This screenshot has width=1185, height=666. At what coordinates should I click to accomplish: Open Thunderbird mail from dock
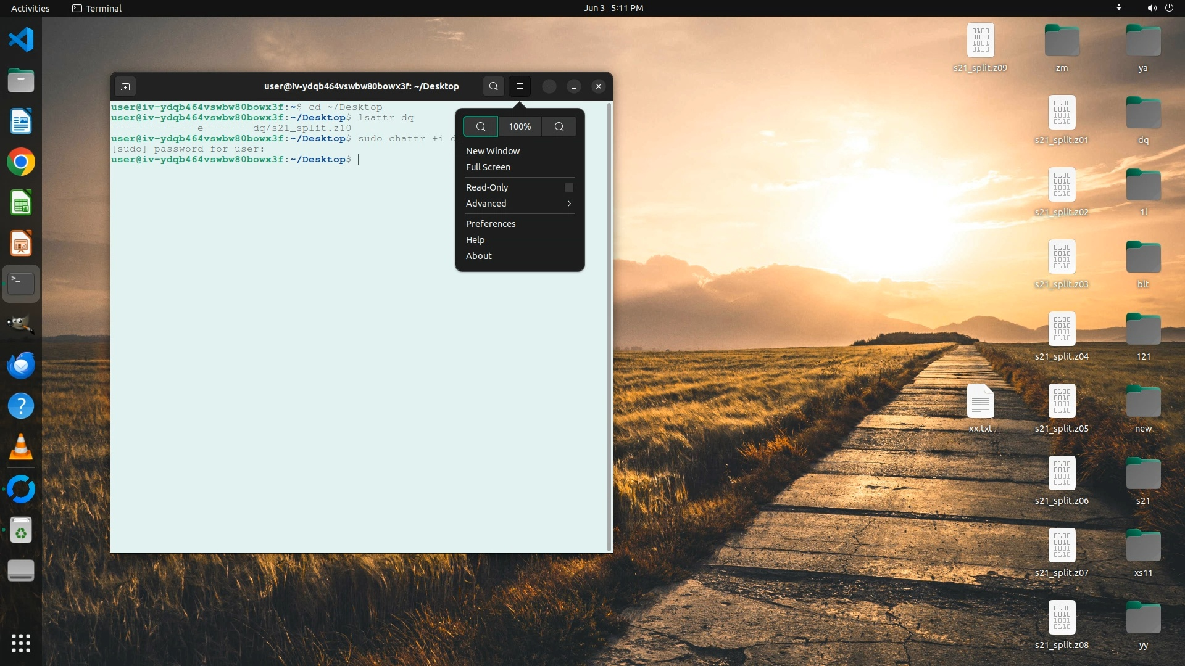point(21,365)
